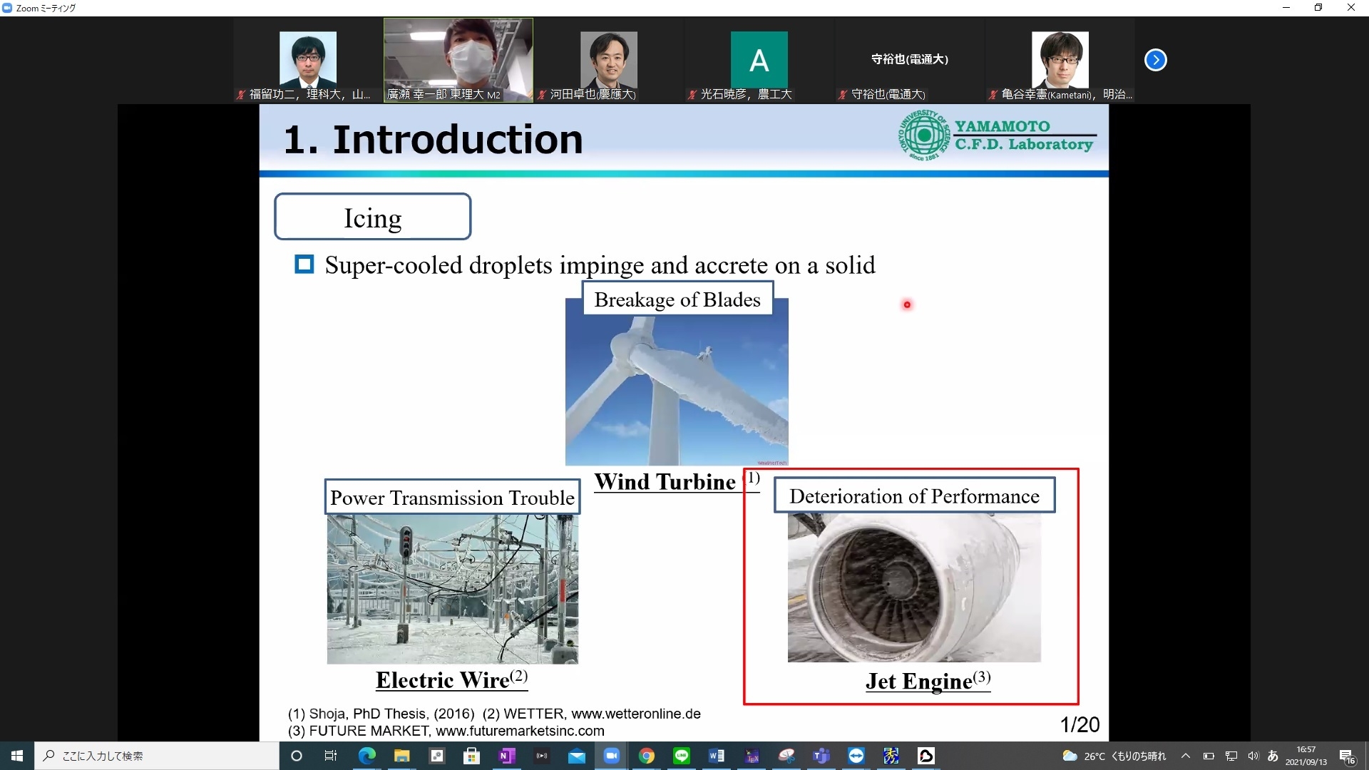
Task: Toggle the Japanese IME input mode
Action: click(1273, 756)
